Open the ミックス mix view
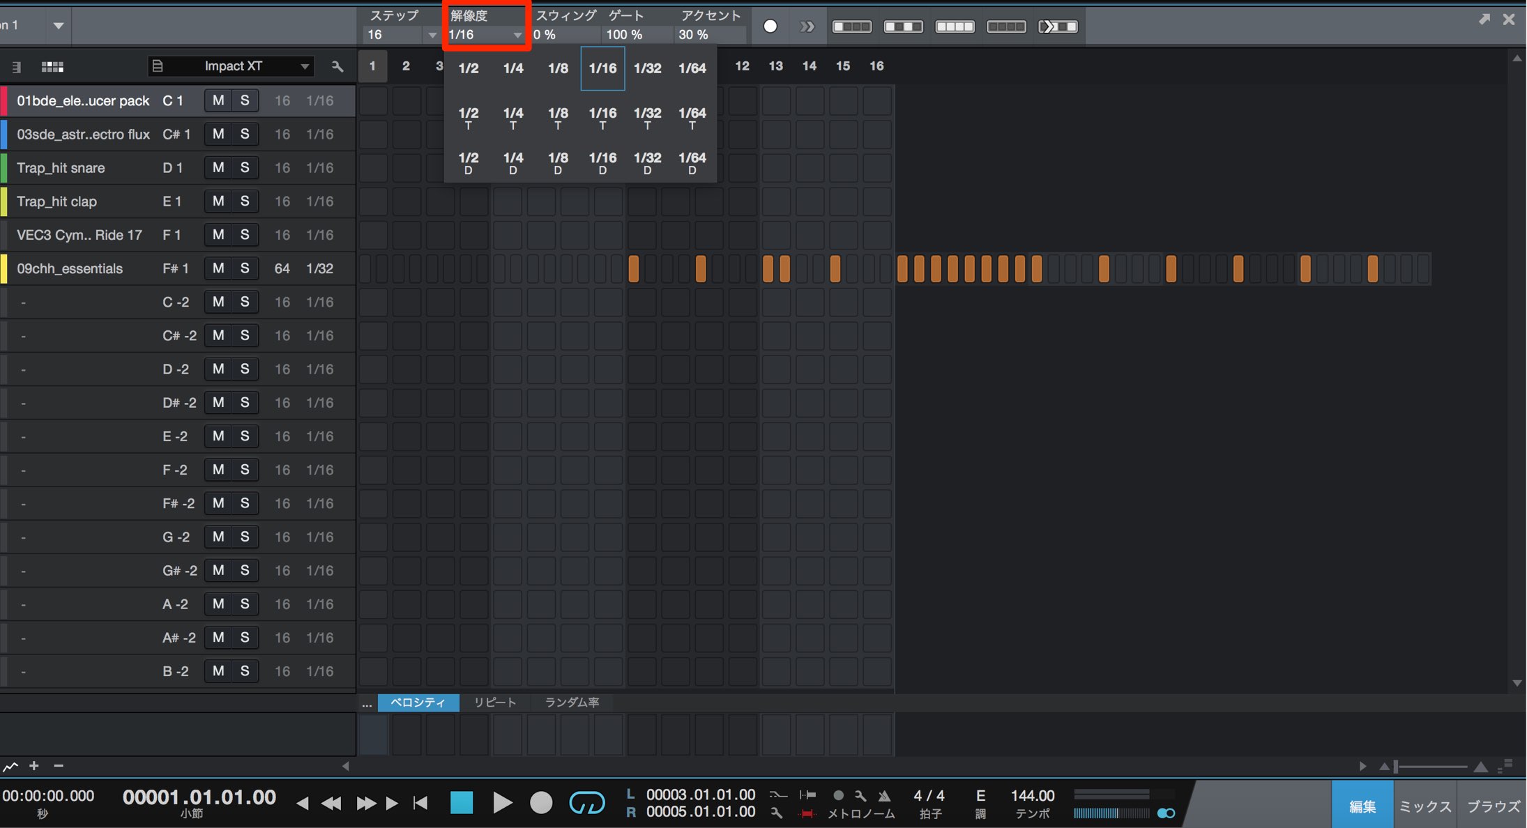 (x=1425, y=806)
